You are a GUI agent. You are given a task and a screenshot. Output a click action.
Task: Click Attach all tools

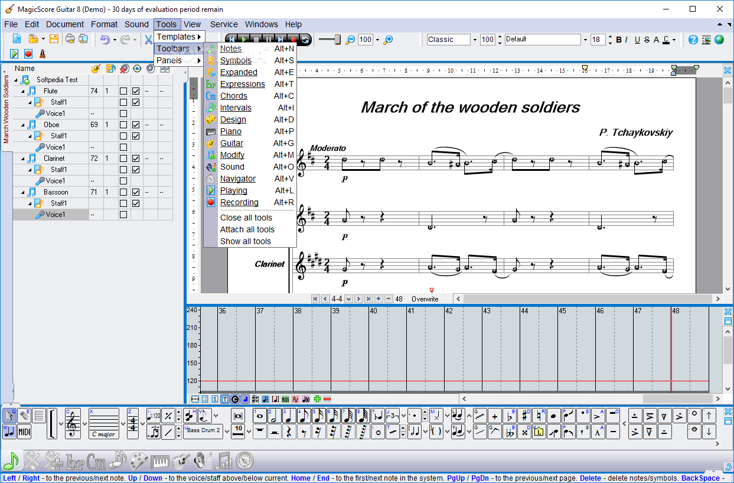point(247,229)
